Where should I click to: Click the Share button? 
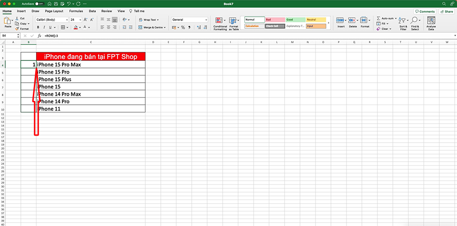click(x=447, y=11)
